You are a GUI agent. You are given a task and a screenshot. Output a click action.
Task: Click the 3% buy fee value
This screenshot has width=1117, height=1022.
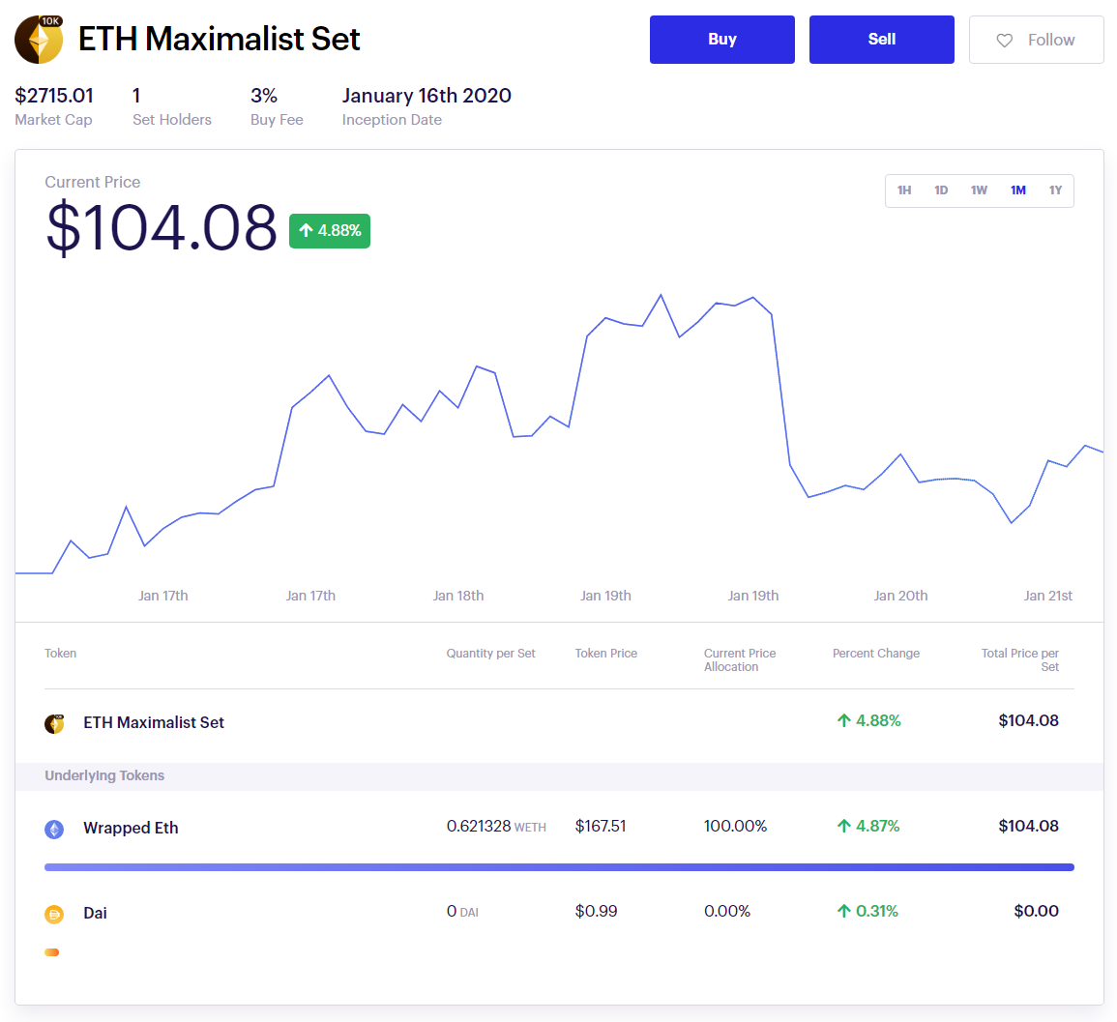[264, 96]
